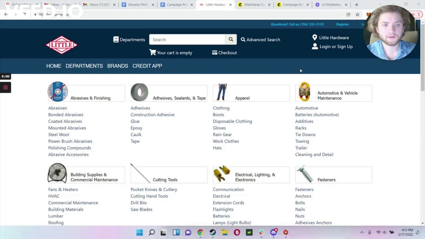
Task: Open Steam from the taskbar
Action: point(212,232)
